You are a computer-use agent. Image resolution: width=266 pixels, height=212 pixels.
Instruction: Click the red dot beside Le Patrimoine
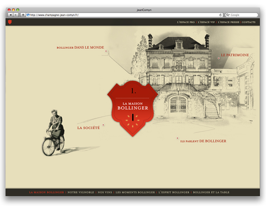pyautogui.click(x=218, y=58)
